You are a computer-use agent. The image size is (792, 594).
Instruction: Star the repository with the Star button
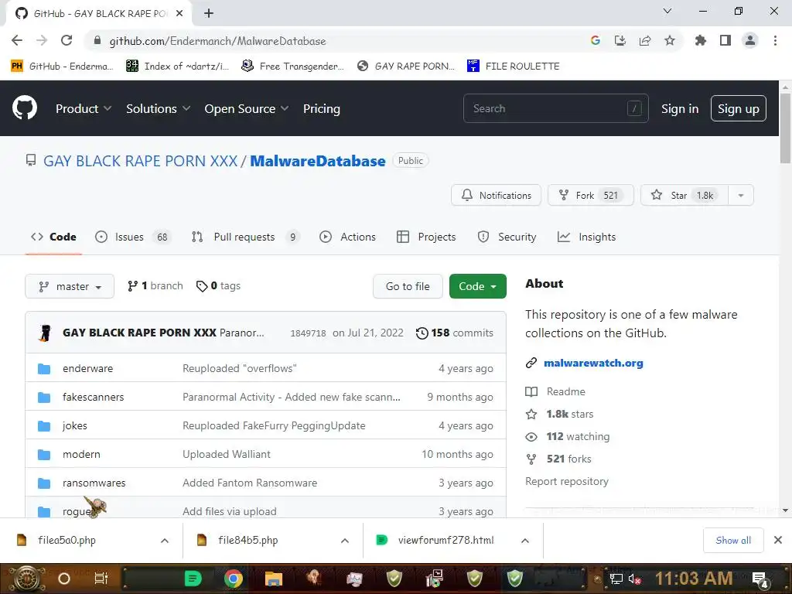point(684,195)
